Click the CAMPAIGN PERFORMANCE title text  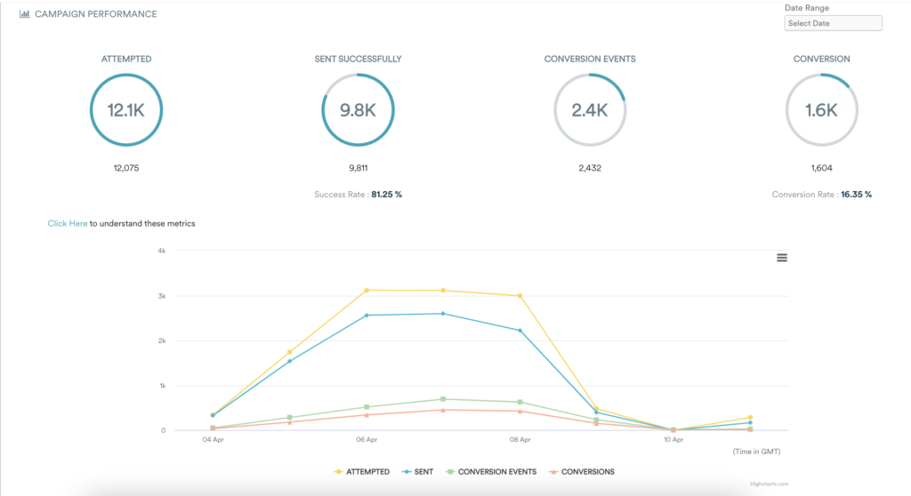[x=96, y=14]
